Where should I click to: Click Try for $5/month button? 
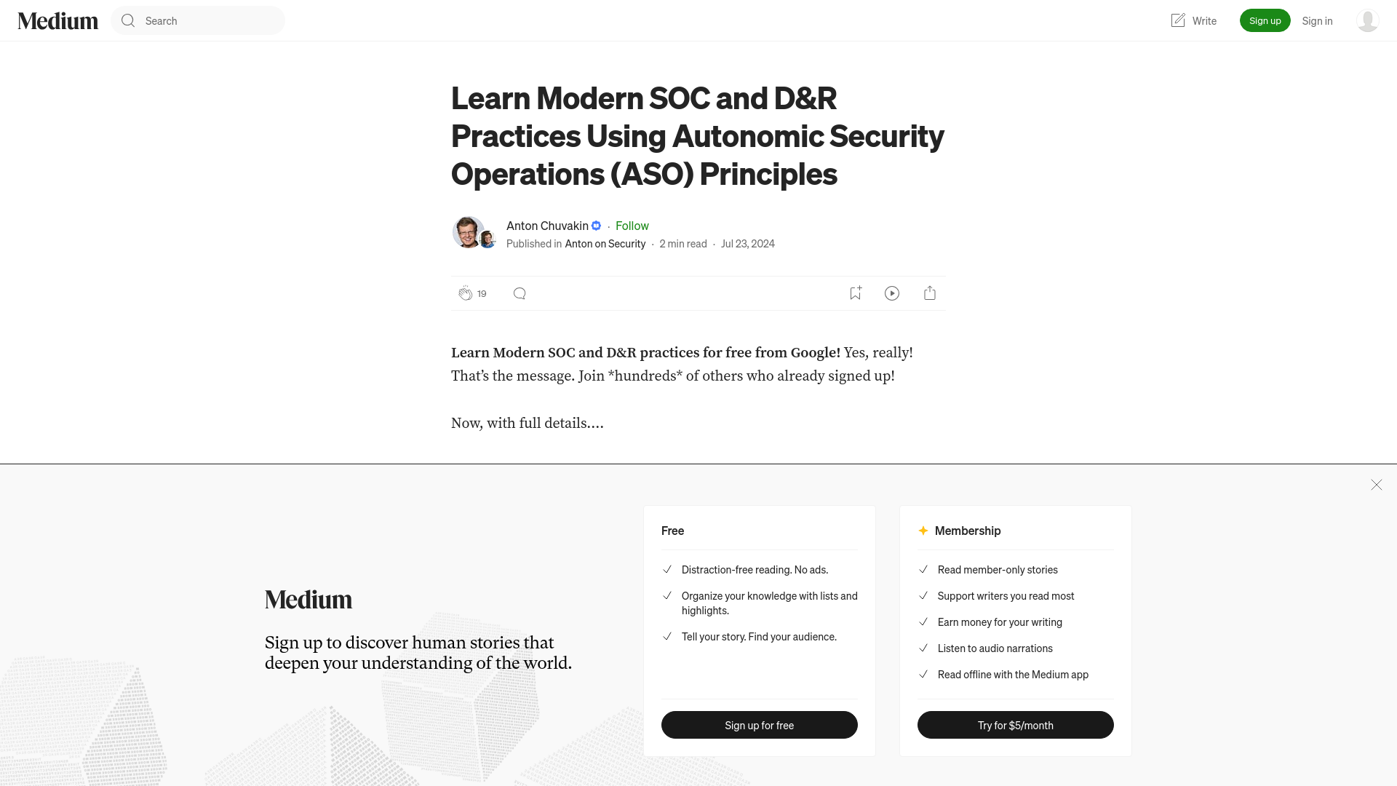point(1015,725)
